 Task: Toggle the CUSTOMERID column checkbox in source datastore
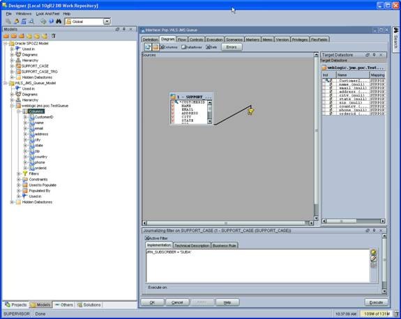(x=173, y=102)
